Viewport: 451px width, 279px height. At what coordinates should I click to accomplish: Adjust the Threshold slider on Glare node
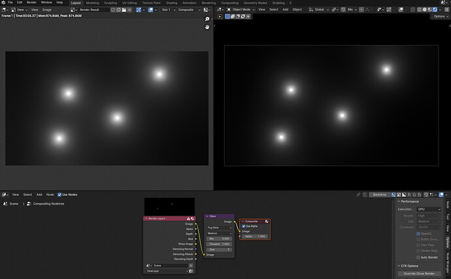pyautogui.click(x=219, y=244)
